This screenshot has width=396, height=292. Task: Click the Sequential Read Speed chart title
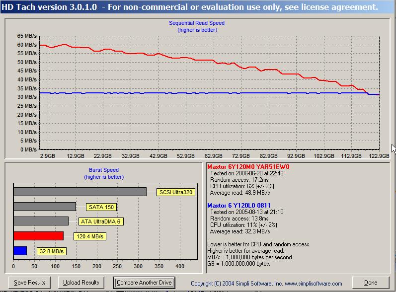pos(197,23)
